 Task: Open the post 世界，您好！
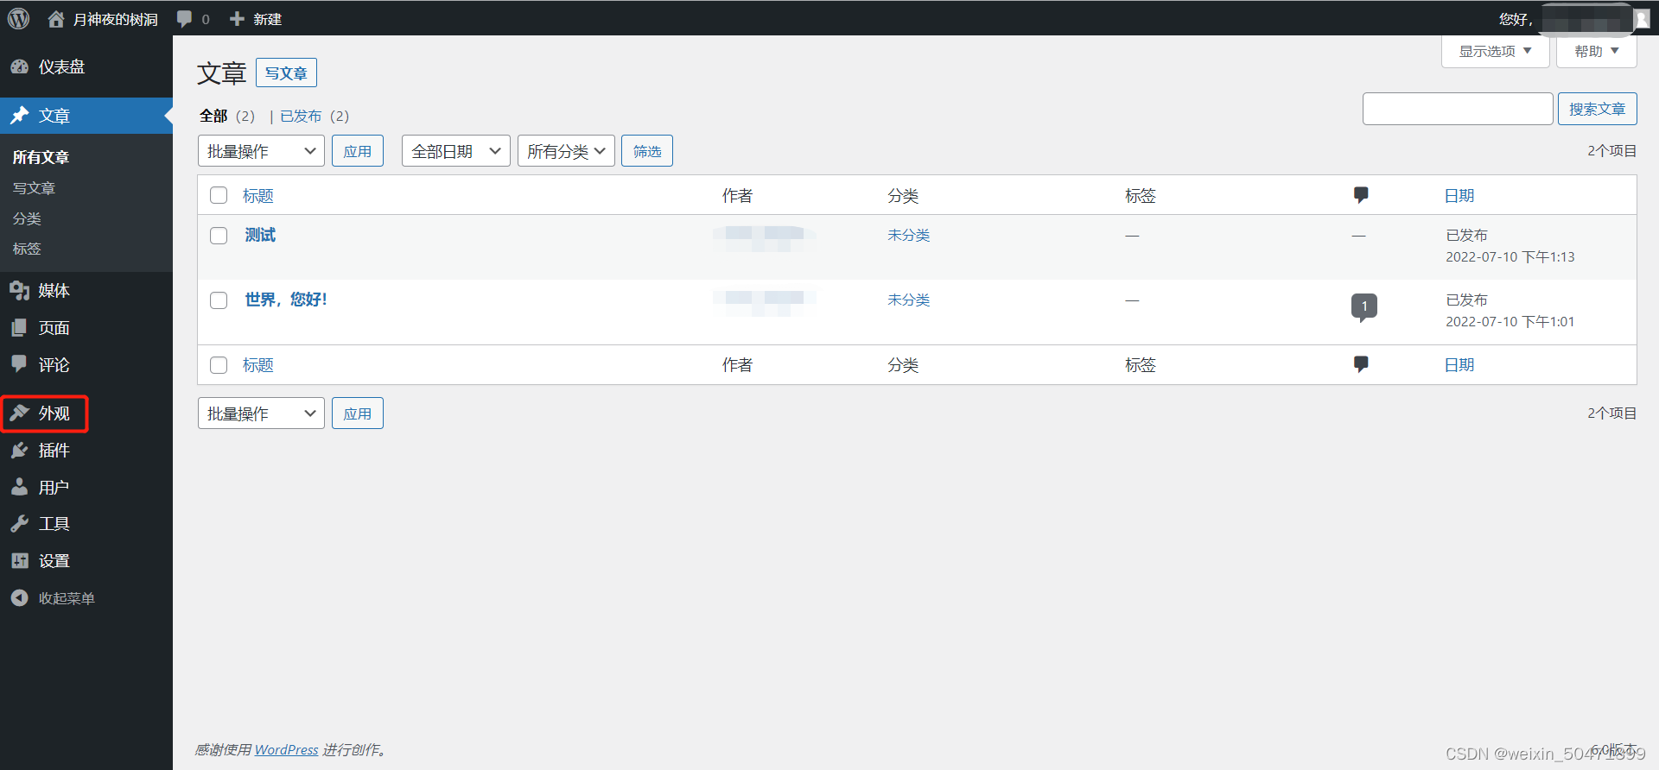pos(286,300)
